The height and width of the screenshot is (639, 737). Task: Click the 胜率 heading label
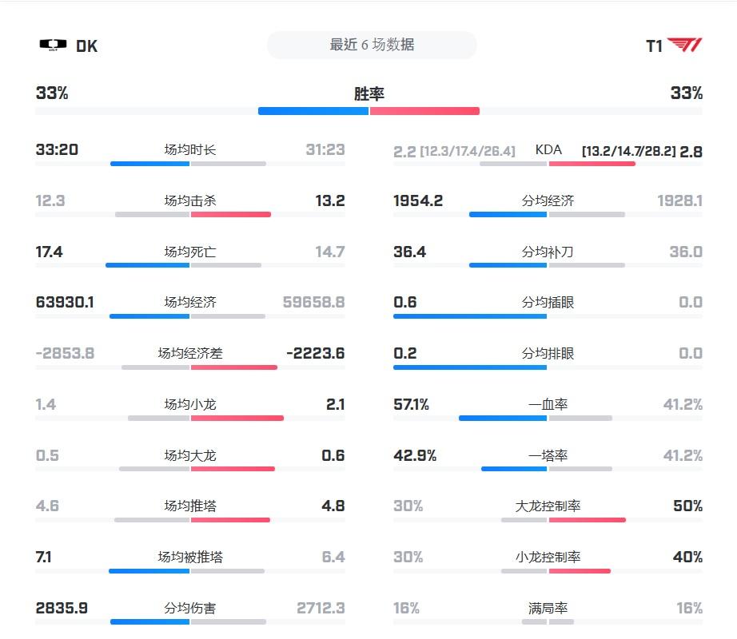(x=369, y=93)
